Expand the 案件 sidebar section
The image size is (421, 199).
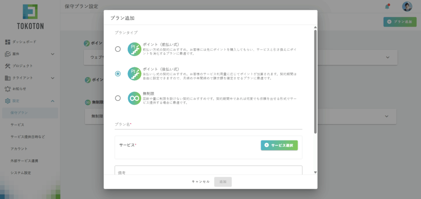pos(52,54)
